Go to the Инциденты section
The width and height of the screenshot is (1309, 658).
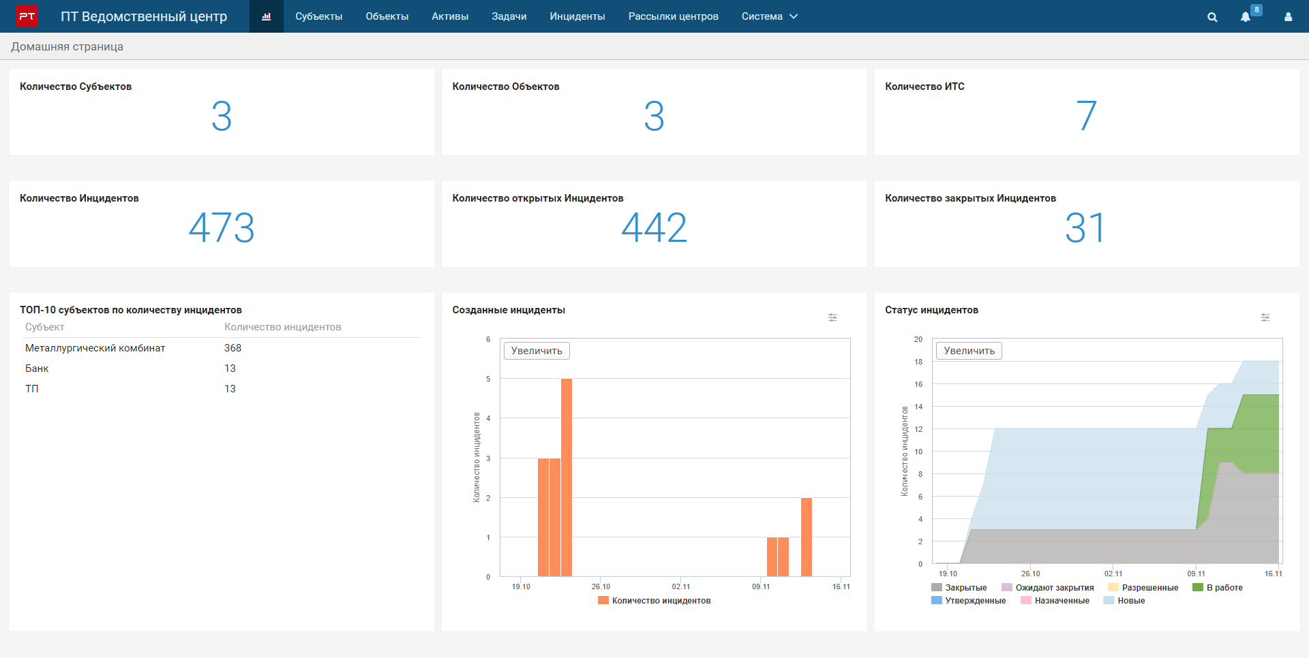pyautogui.click(x=577, y=16)
